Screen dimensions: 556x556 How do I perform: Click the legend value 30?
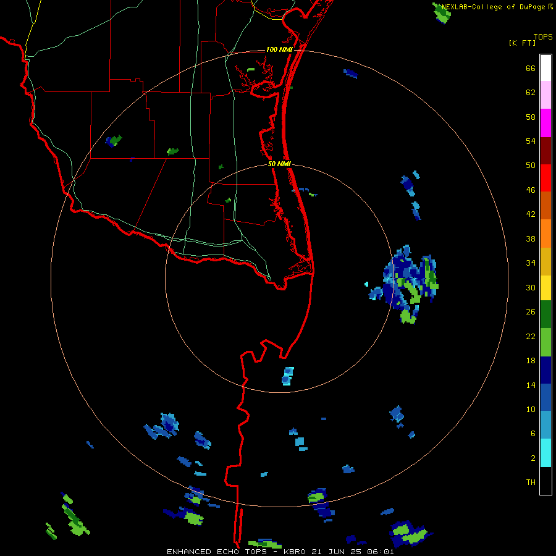(531, 287)
